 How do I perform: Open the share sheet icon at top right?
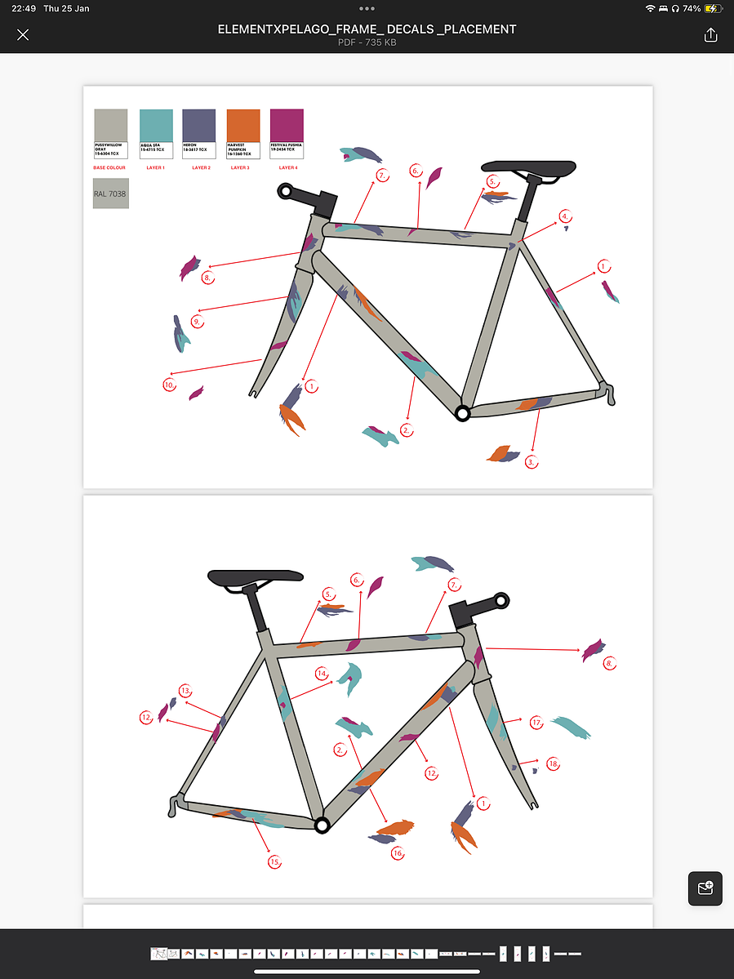pos(710,35)
